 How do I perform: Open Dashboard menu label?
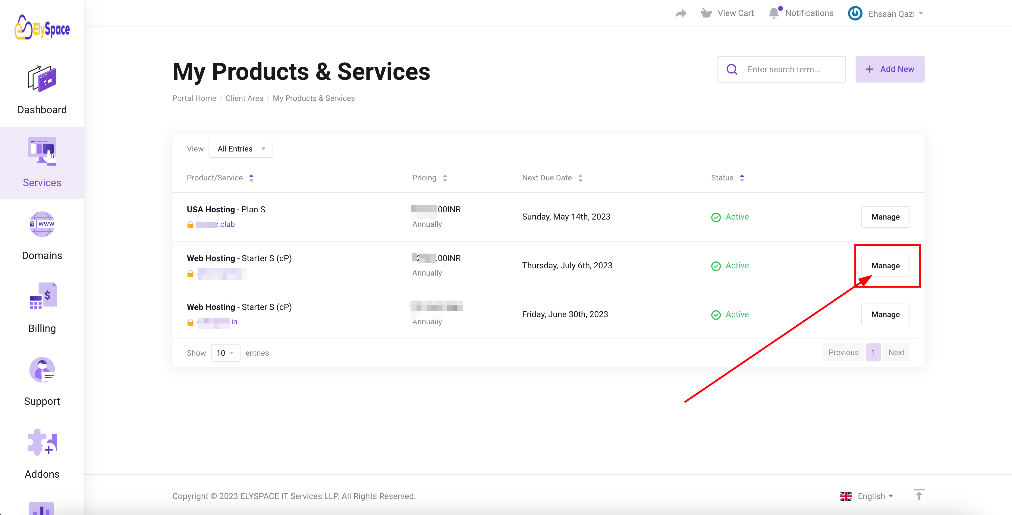click(x=42, y=110)
